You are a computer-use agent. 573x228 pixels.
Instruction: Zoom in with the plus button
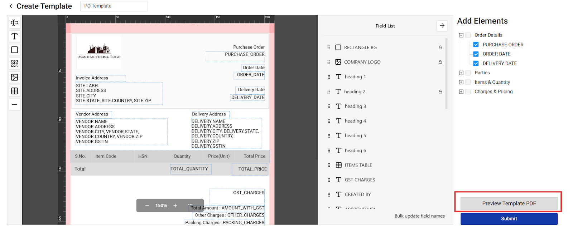coord(175,205)
